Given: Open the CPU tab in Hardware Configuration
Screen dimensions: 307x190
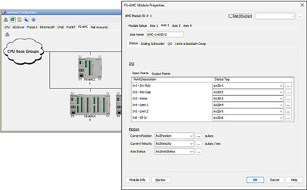Looking at the screenshot, I should click(7, 27).
